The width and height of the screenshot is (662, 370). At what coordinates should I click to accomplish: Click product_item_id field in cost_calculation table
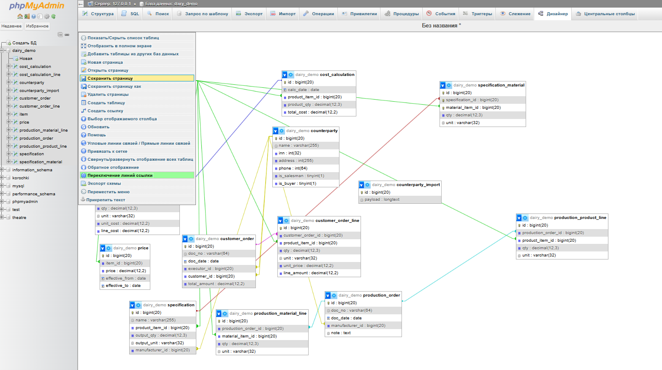click(x=315, y=97)
